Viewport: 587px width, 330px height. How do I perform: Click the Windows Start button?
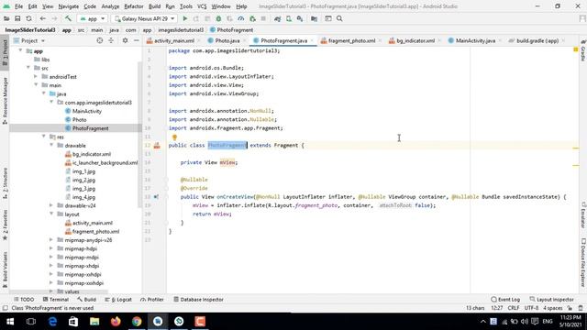(10, 322)
